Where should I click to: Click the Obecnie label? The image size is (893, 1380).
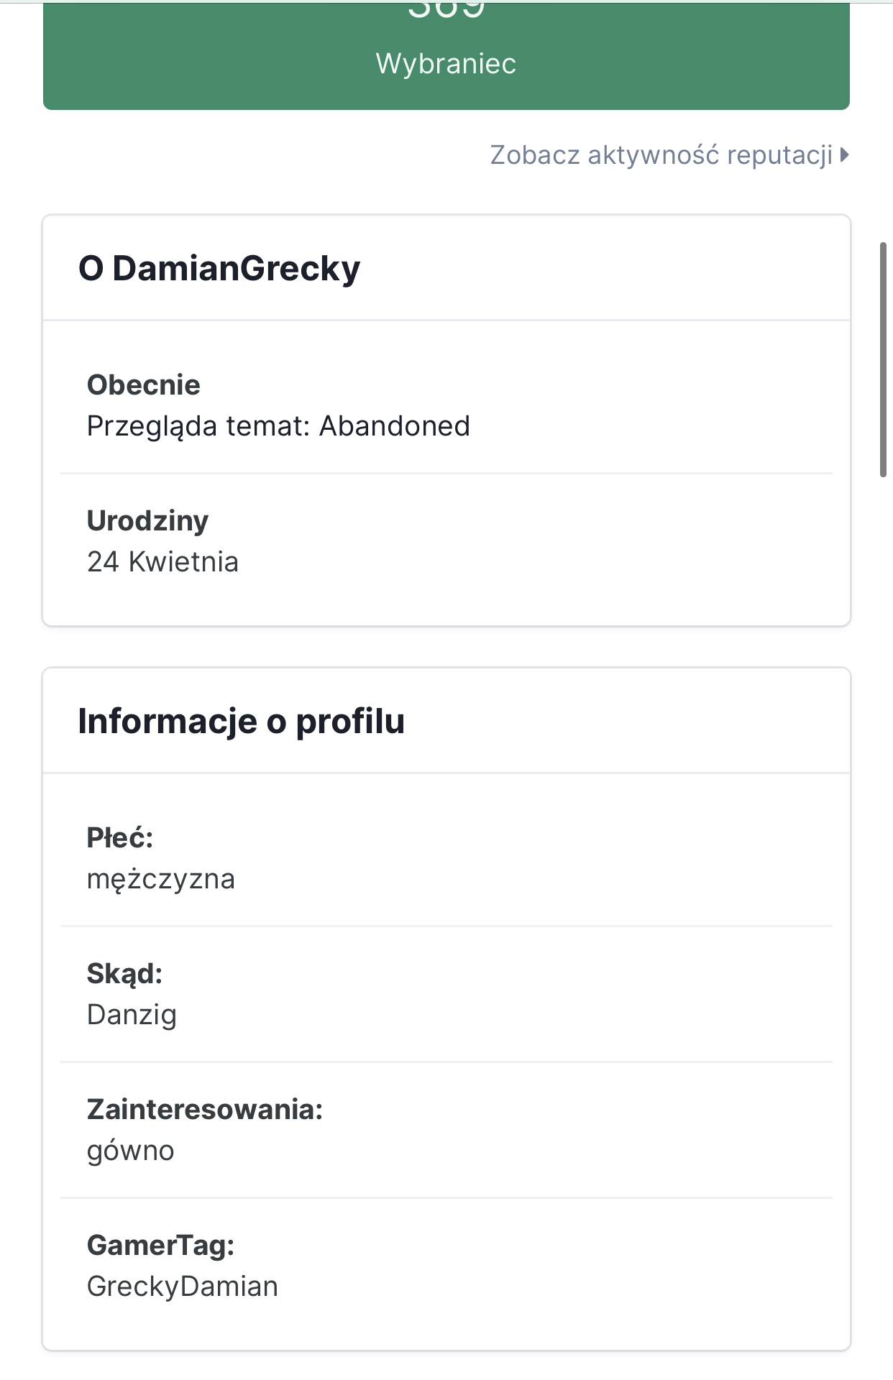pyautogui.click(x=143, y=385)
